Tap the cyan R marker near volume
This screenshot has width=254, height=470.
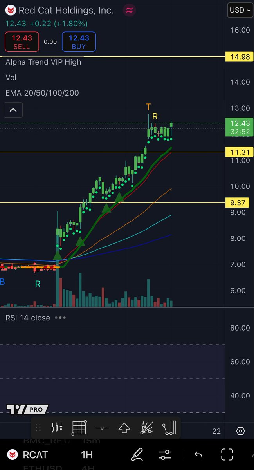pyautogui.click(x=38, y=284)
